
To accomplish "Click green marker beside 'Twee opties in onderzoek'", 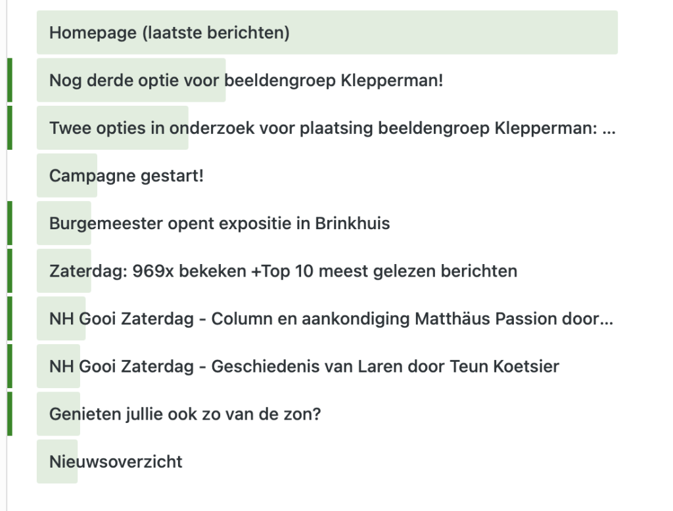I will click(x=10, y=127).
